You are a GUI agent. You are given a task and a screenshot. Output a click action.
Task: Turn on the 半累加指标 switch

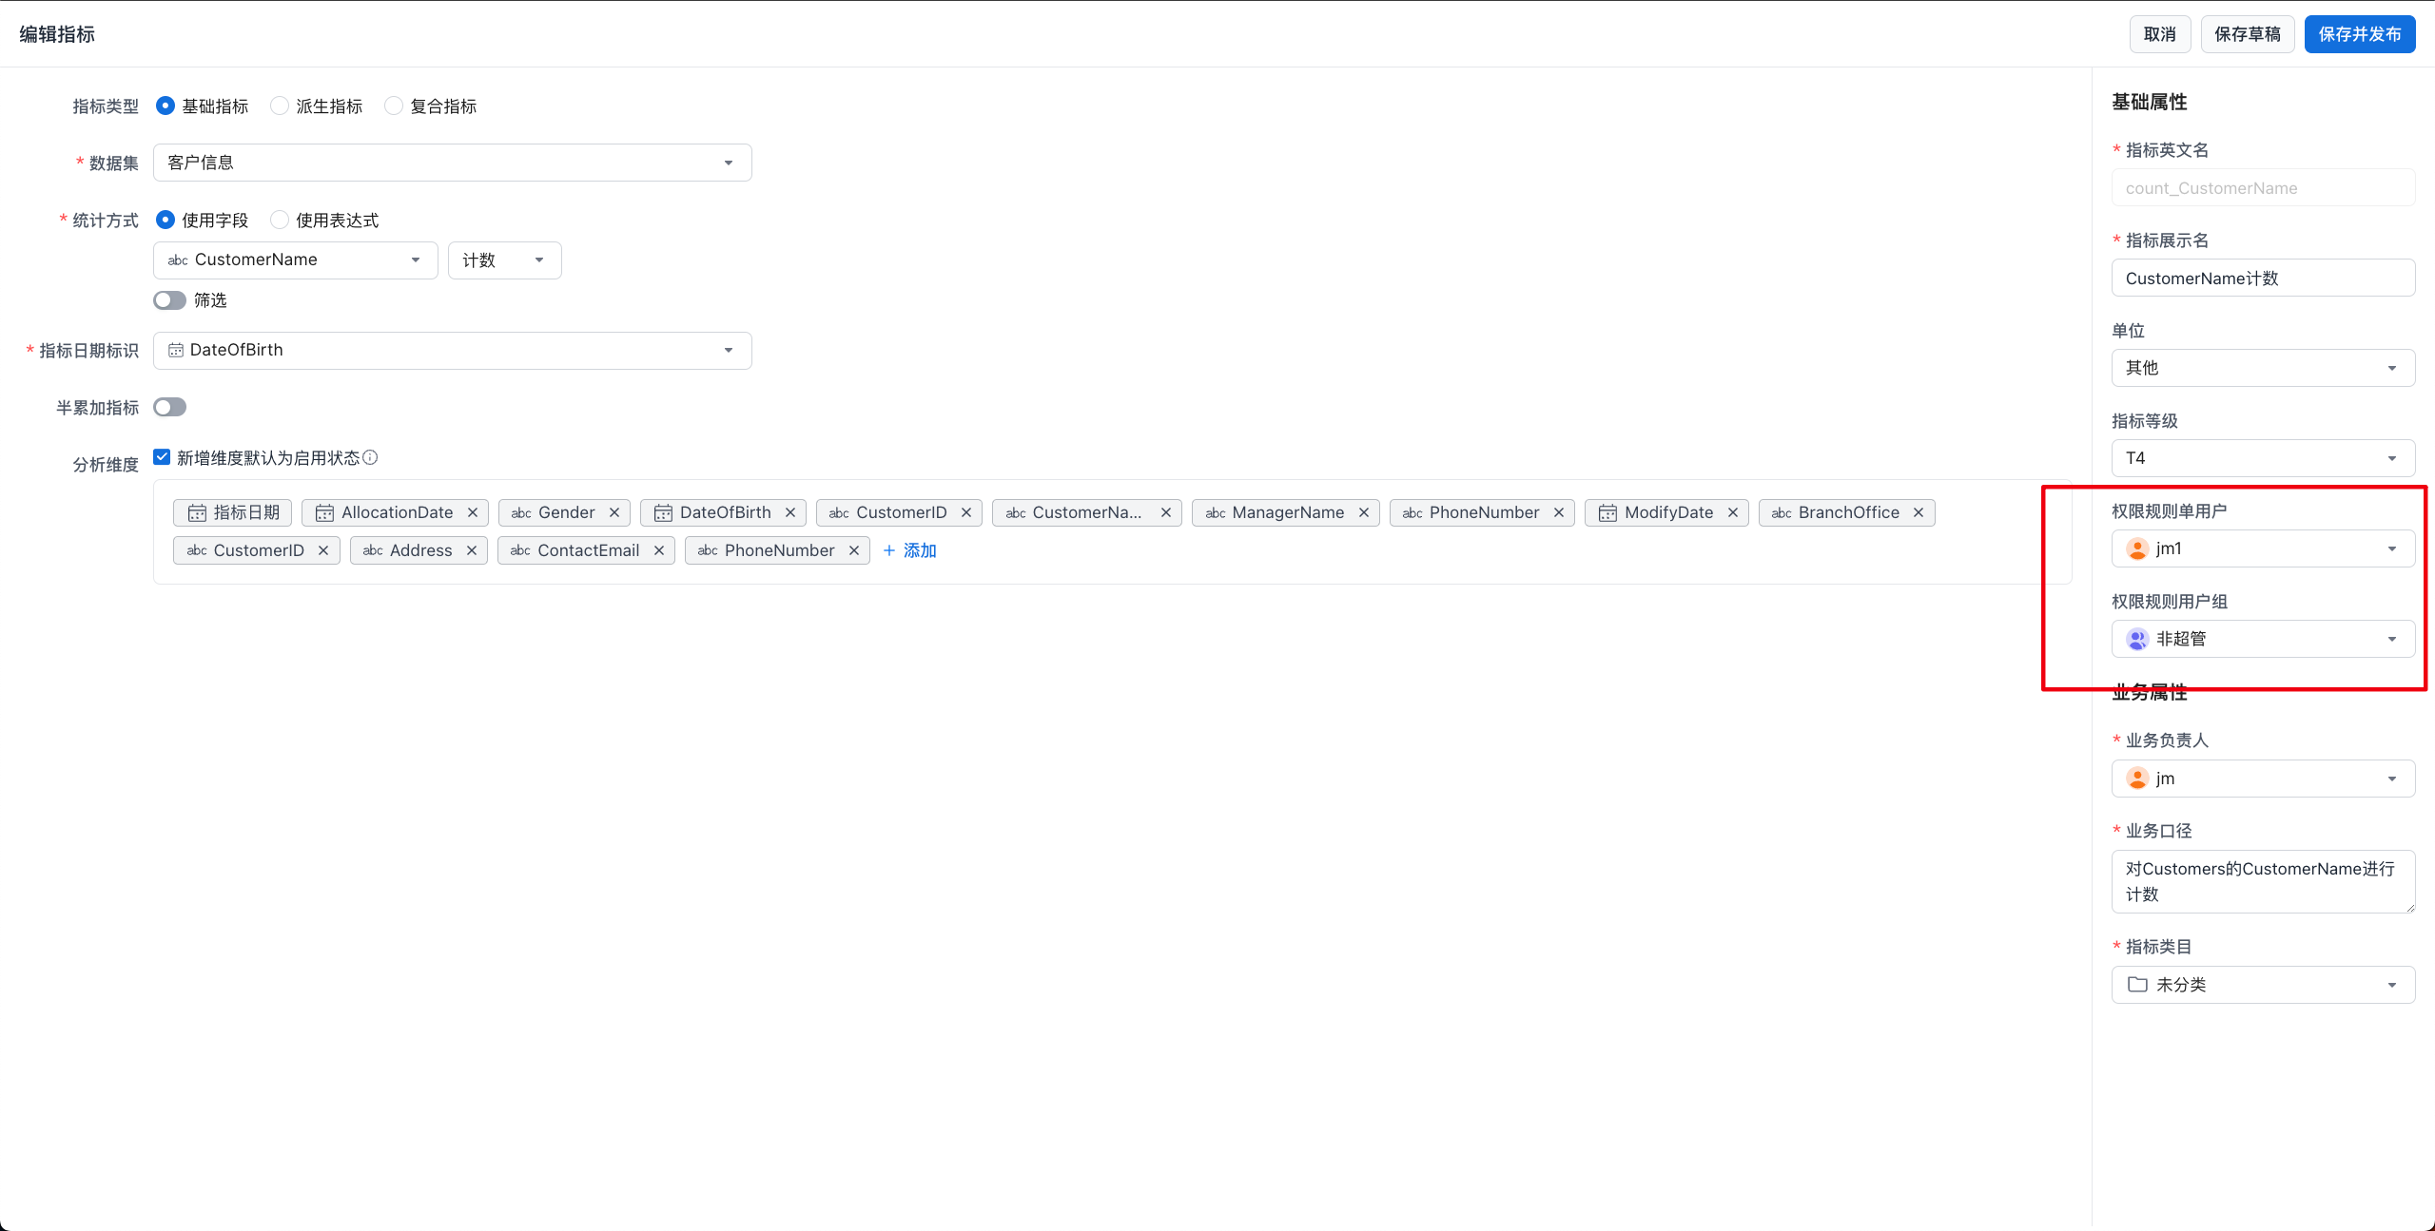pos(169,407)
